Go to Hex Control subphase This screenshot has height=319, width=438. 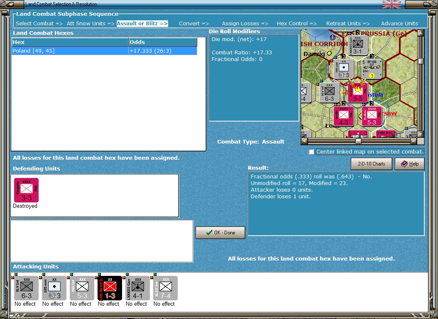click(x=297, y=24)
